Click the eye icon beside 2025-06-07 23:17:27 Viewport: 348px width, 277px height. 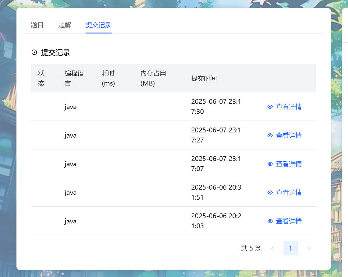point(270,135)
